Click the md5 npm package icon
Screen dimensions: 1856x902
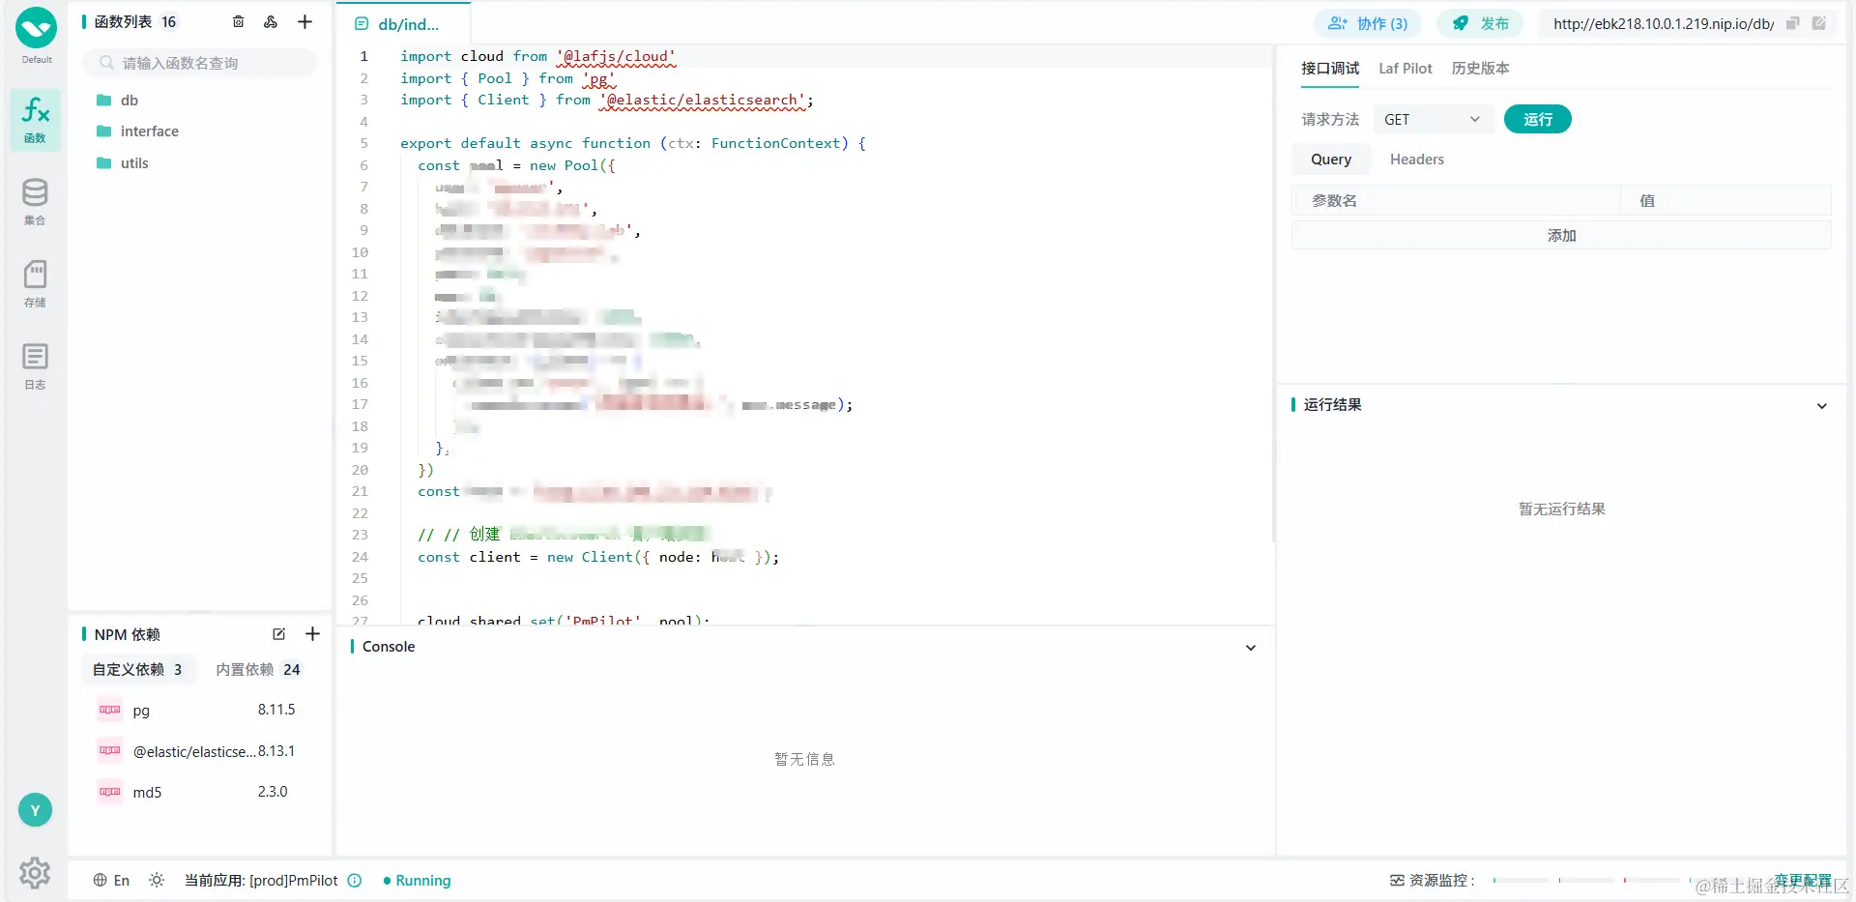pos(110,792)
